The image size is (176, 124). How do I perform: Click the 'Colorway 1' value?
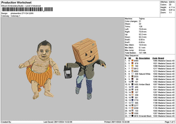15,16
